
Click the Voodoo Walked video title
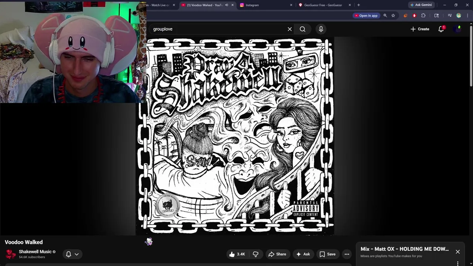[x=24, y=242]
